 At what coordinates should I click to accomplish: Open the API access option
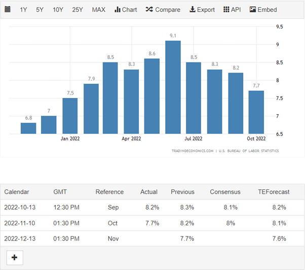coord(232,10)
